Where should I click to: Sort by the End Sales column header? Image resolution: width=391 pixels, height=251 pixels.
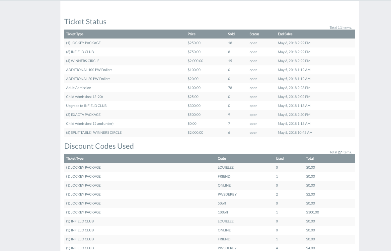285,34
